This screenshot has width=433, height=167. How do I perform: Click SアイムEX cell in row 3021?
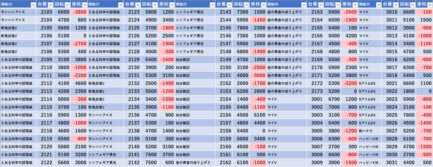coord(370,83)
